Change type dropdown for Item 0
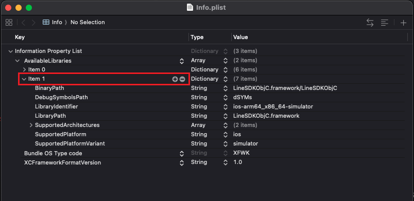The image size is (414, 201). pyautogui.click(x=225, y=70)
